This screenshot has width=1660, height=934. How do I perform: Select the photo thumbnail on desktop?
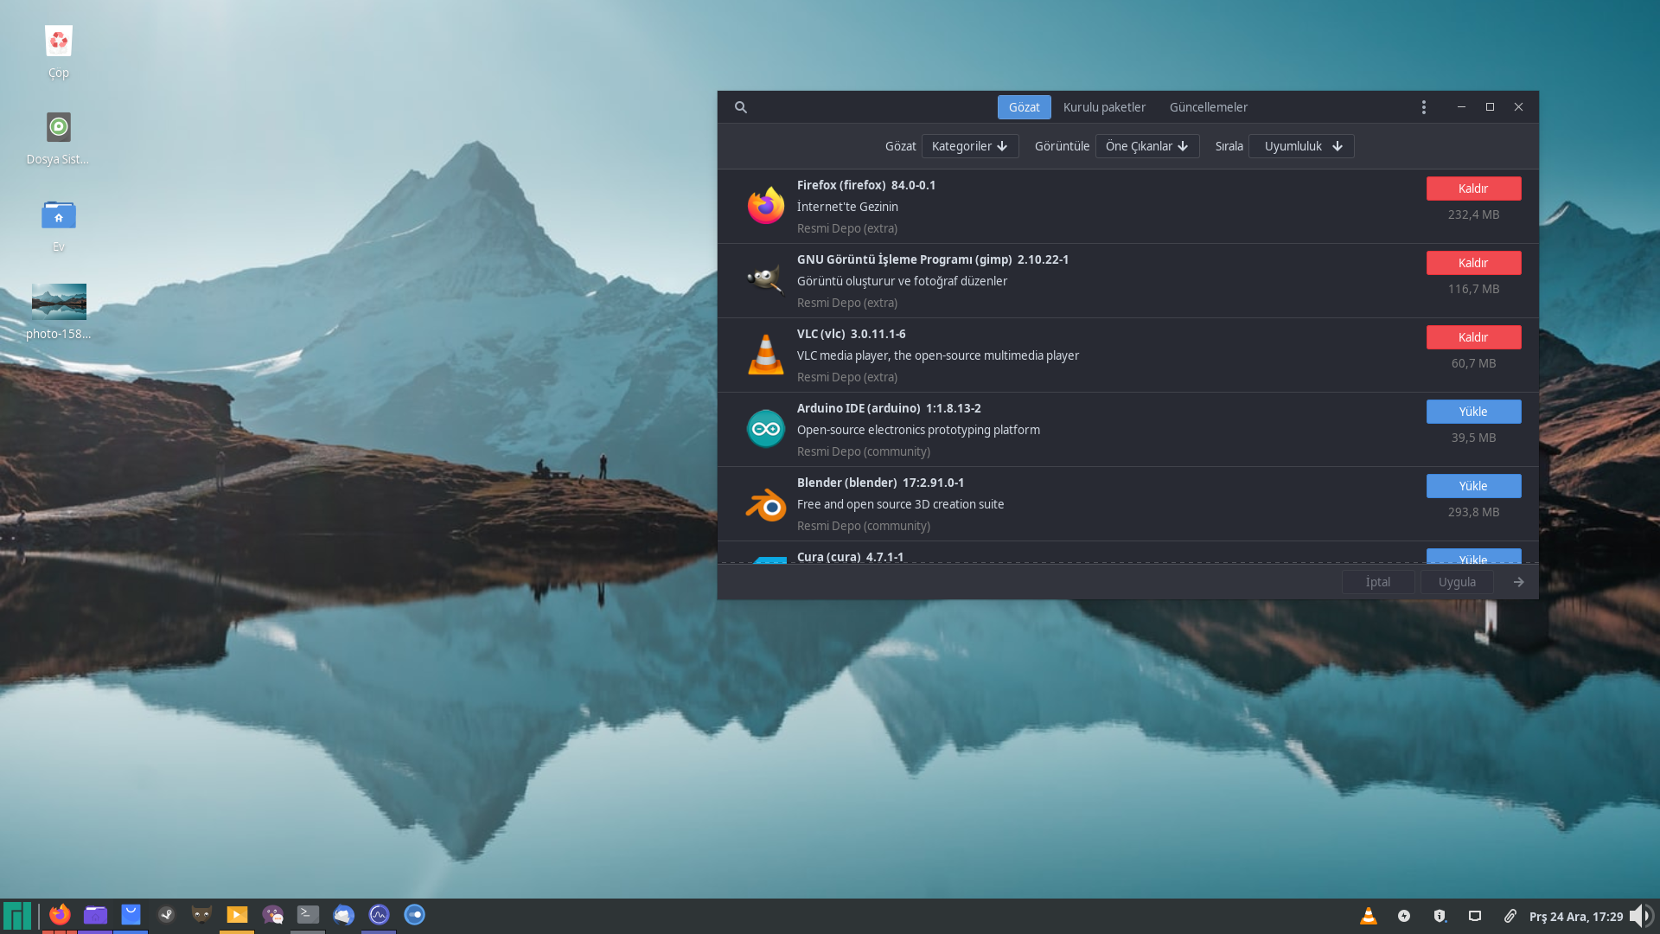[59, 302]
